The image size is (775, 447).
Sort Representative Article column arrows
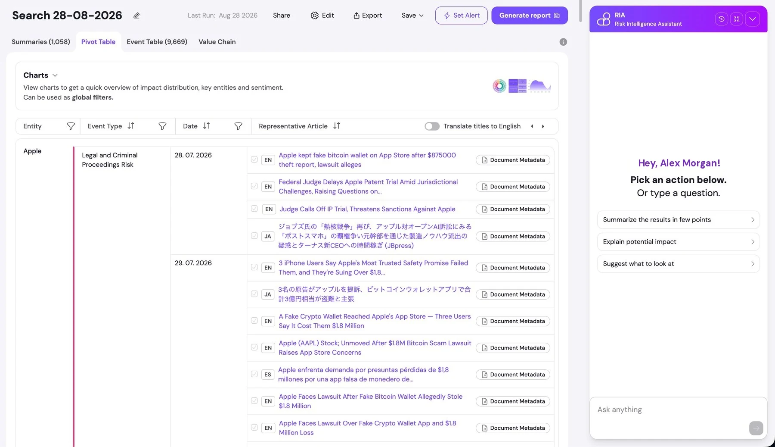tap(337, 126)
